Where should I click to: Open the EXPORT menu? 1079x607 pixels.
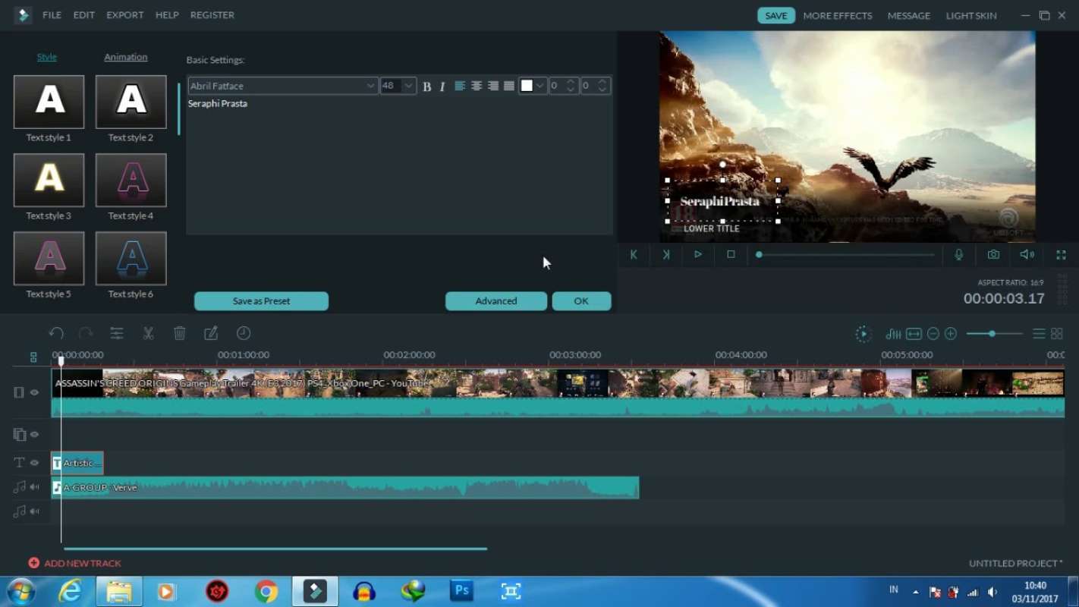(124, 15)
